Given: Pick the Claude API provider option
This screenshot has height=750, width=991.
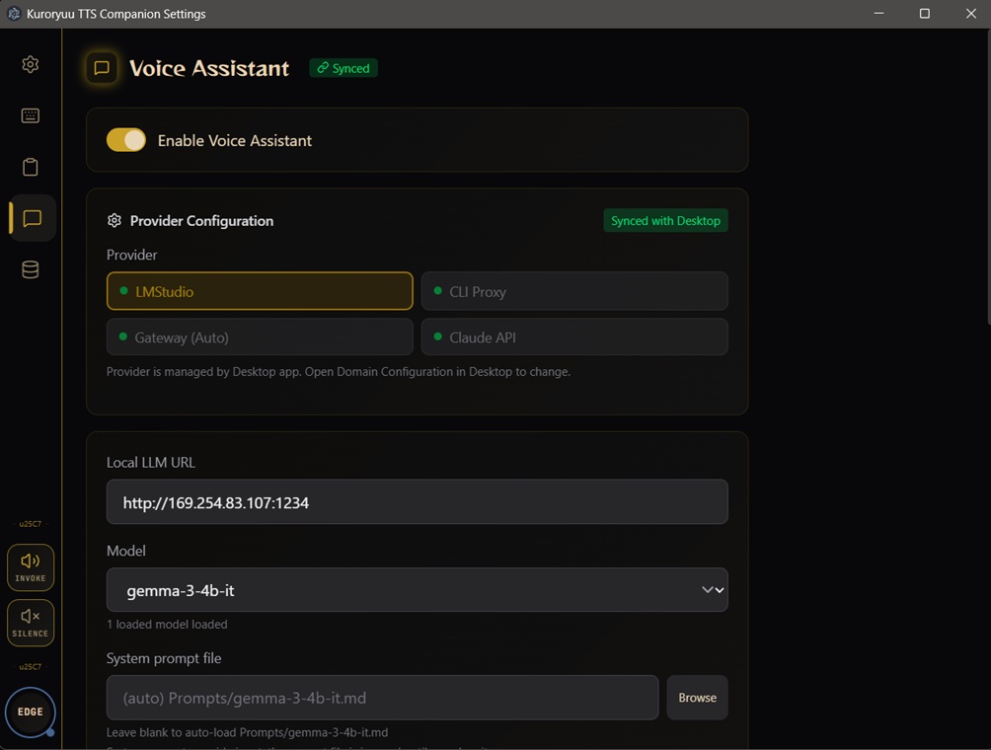Looking at the screenshot, I should pyautogui.click(x=574, y=337).
